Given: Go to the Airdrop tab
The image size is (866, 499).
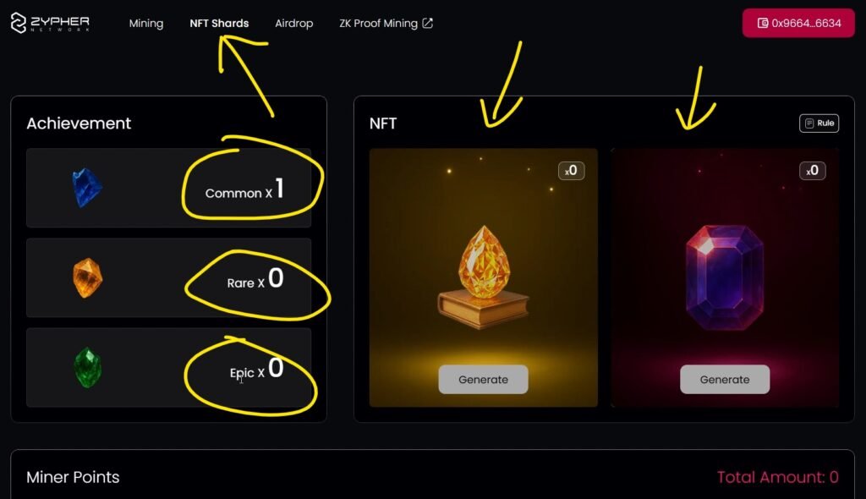Looking at the screenshot, I should (x=293, y=23).
